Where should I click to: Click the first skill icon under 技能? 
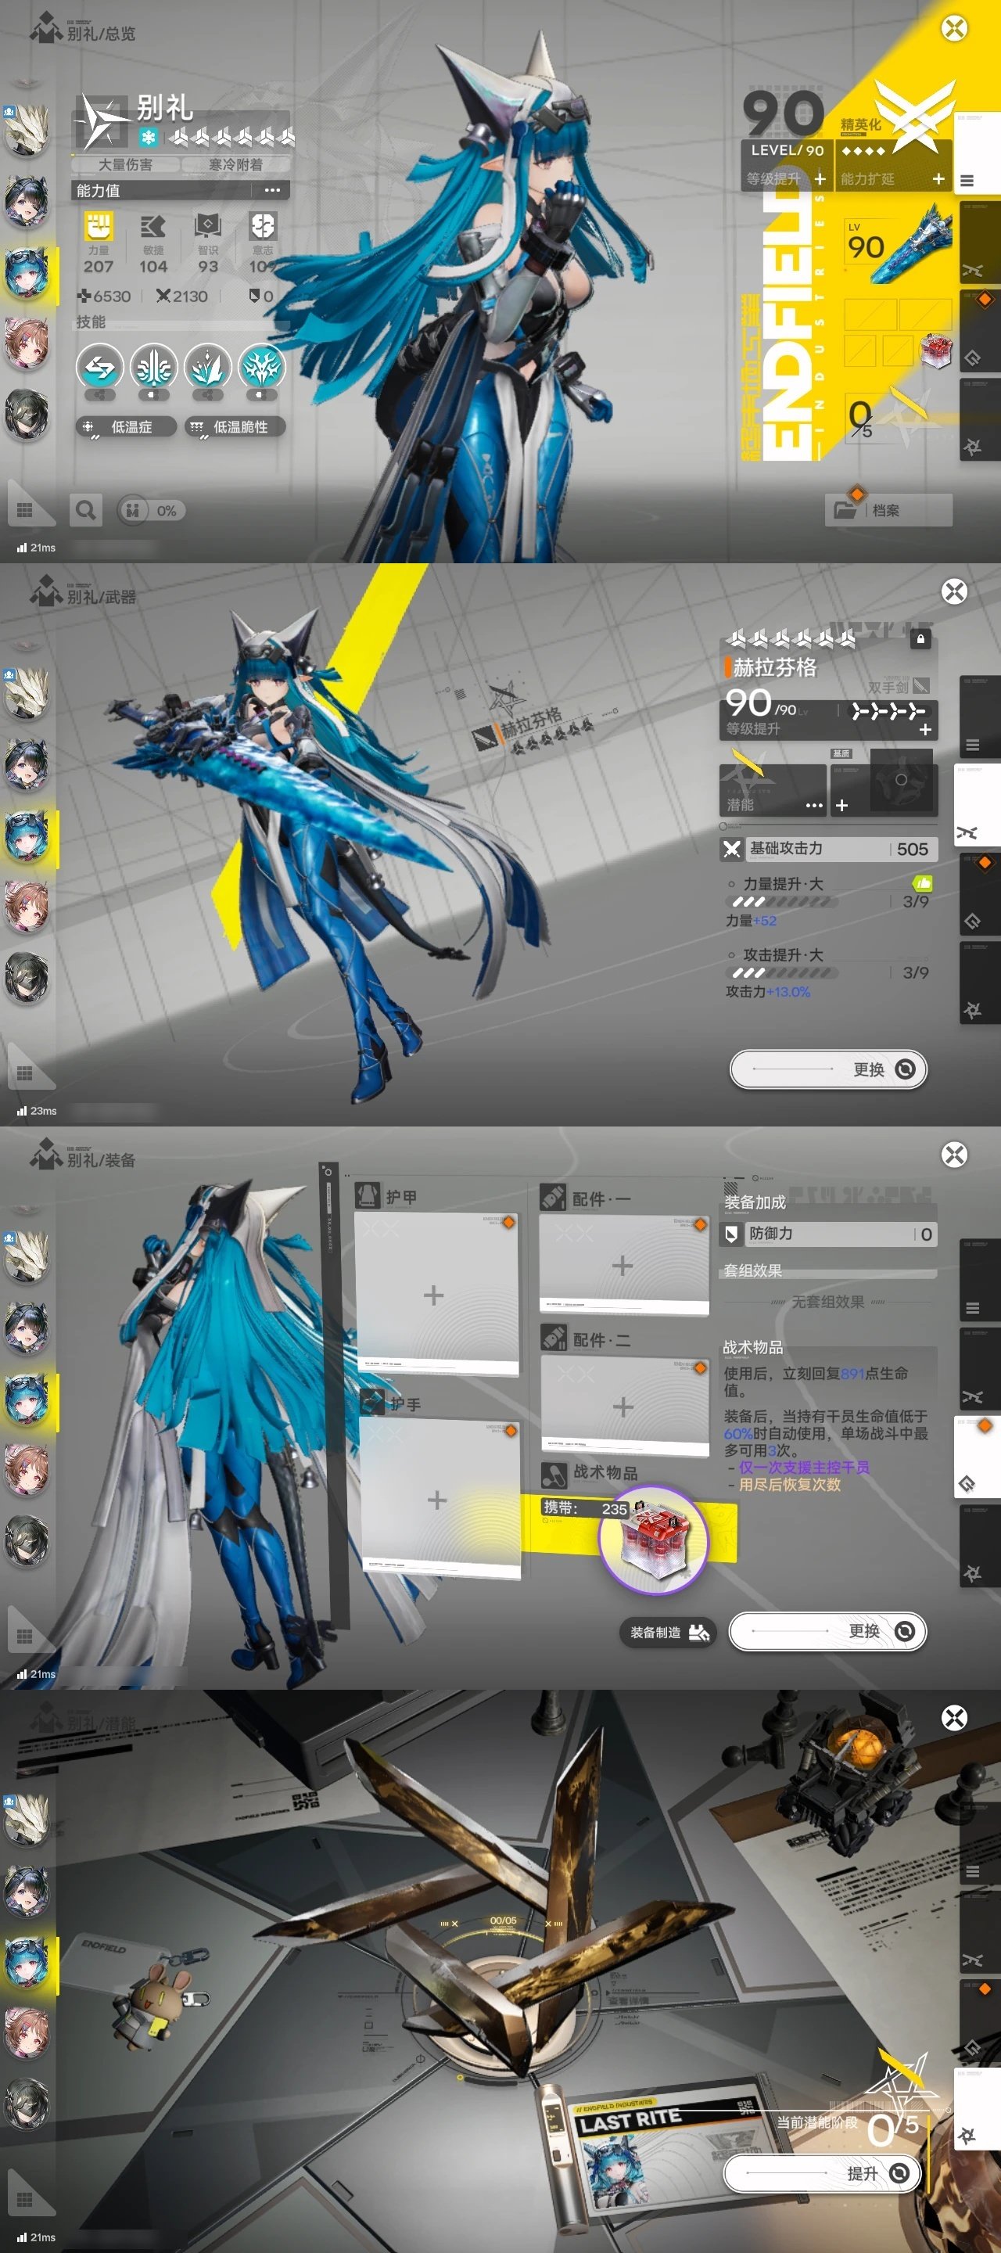(99, 368)
